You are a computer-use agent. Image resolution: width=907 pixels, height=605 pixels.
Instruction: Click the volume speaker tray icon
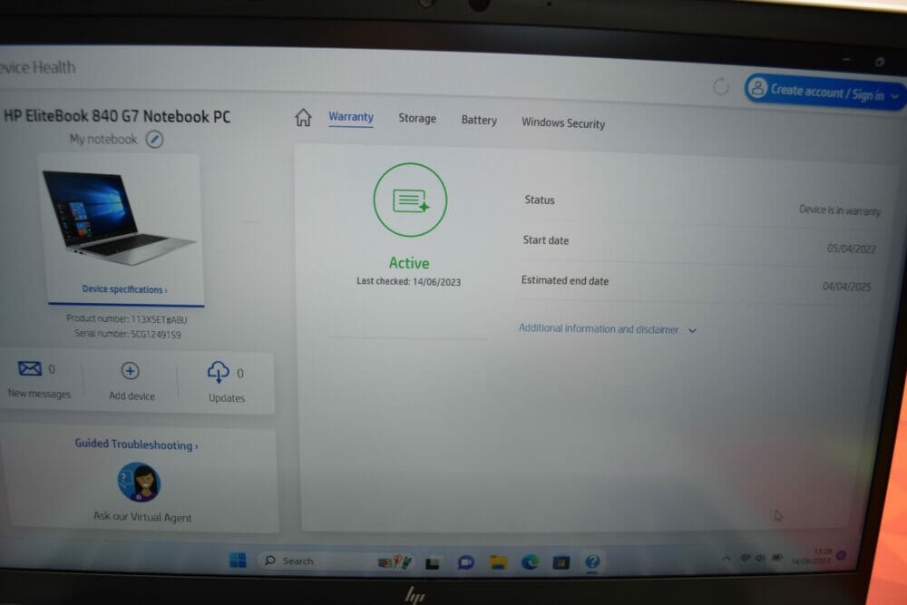760,558
